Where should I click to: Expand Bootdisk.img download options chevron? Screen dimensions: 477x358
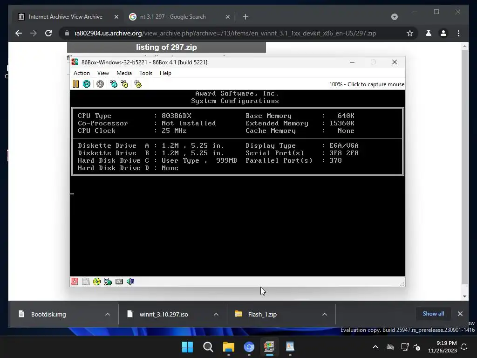tap(108, 314)
